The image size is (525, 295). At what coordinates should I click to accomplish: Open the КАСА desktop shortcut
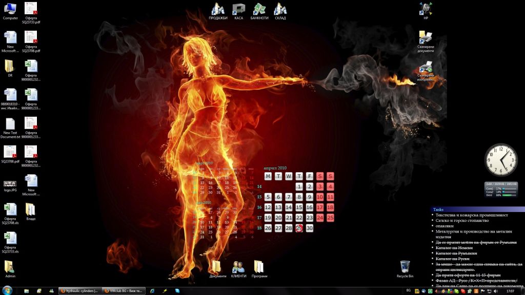coord(238,9)
